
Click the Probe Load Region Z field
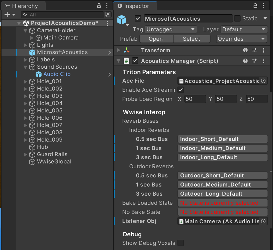pos(257,99)
